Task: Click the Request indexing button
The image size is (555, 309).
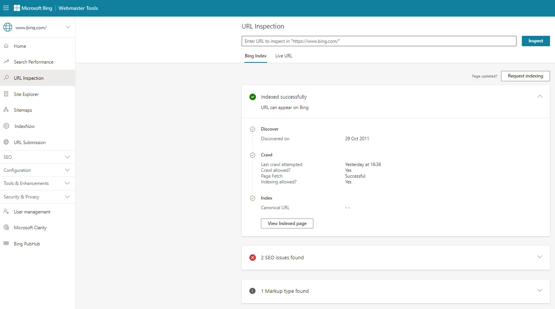Action: point(525,76)
